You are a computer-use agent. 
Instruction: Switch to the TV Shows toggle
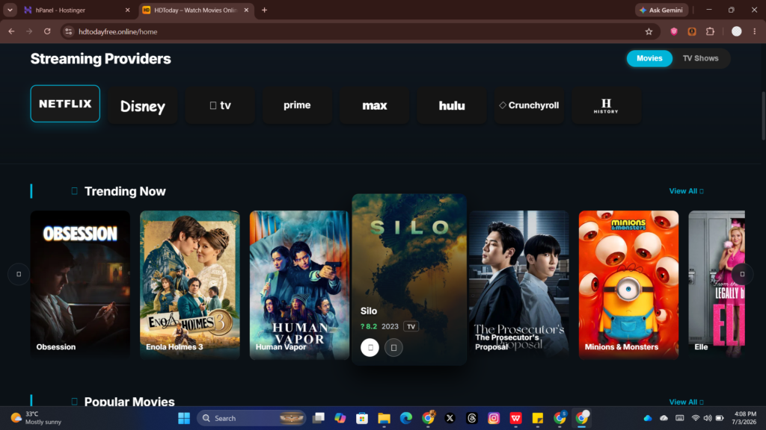(700, 58)
